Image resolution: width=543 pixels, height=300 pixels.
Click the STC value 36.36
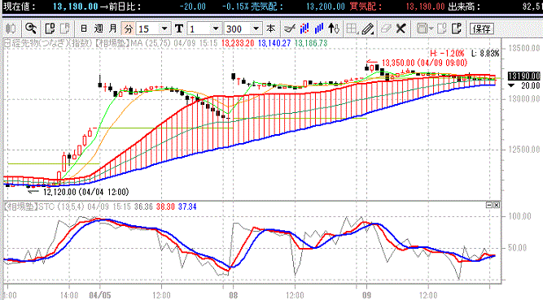pyautogui.click(x=143, y=207)
